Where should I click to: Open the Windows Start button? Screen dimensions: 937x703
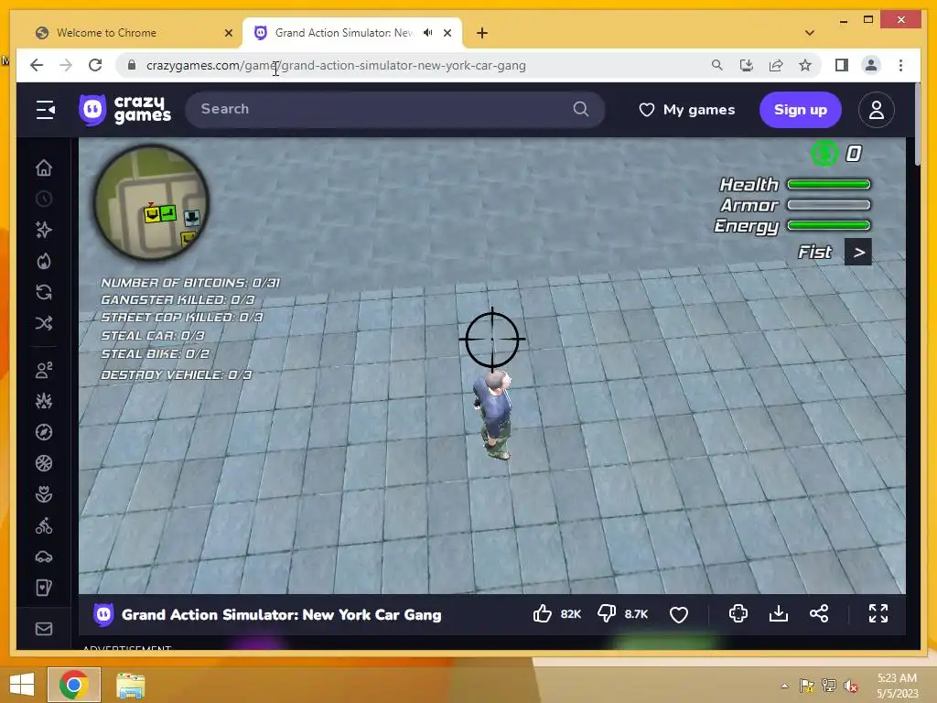pyautogui.click(x=22, y=684)
